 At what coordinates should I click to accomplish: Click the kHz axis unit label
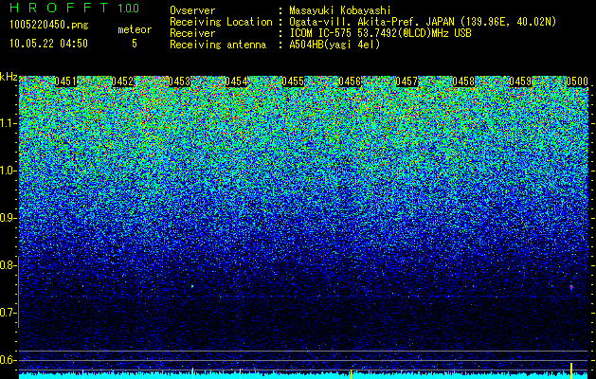tap(9, 77)
